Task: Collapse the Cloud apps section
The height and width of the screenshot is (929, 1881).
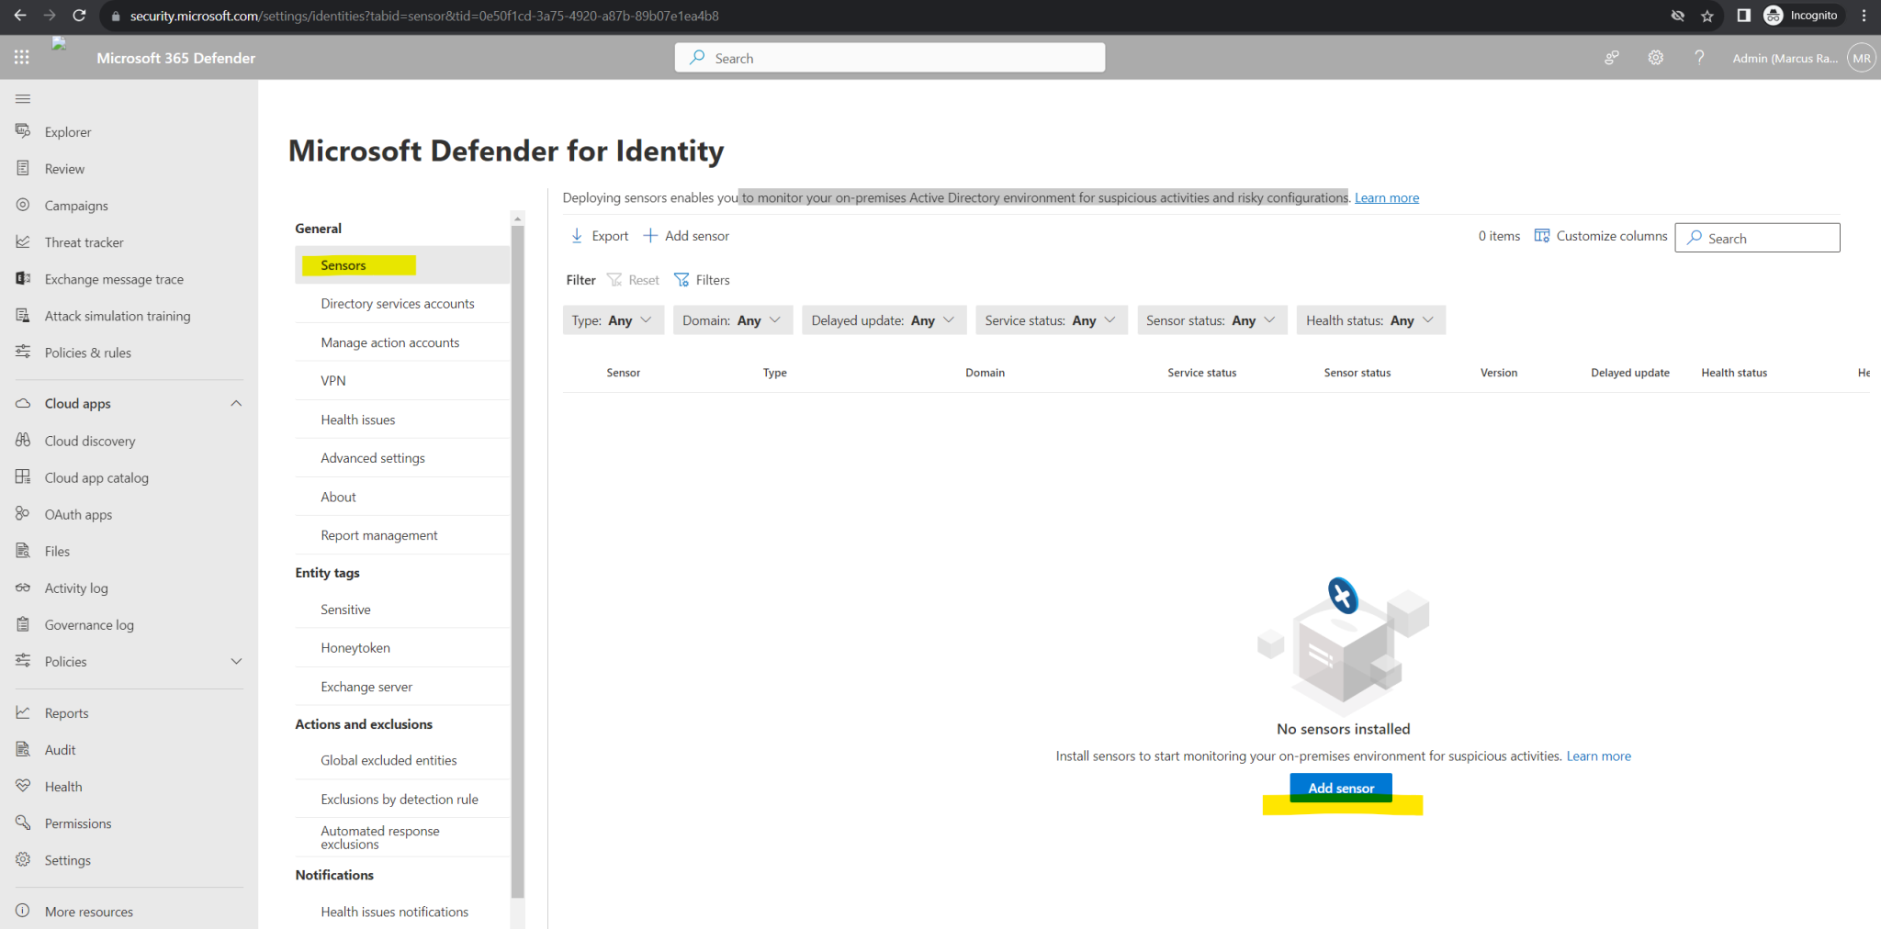Action: click(x=236, y=403)
